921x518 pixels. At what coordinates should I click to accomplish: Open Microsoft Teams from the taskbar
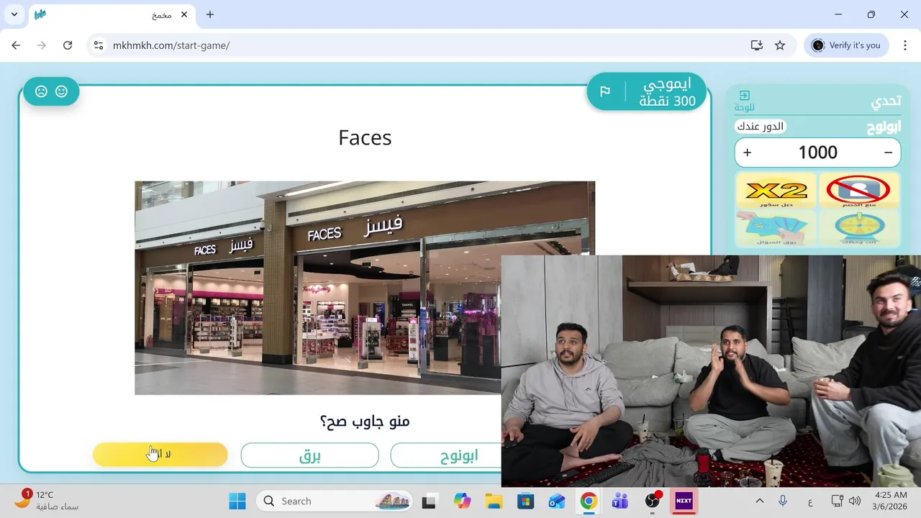click(x=620, y=501)
